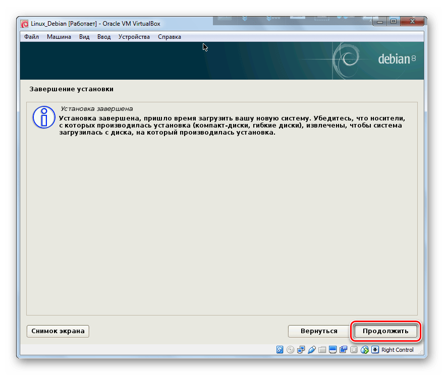Click the USB devices status icon

(x=311, y=350)
